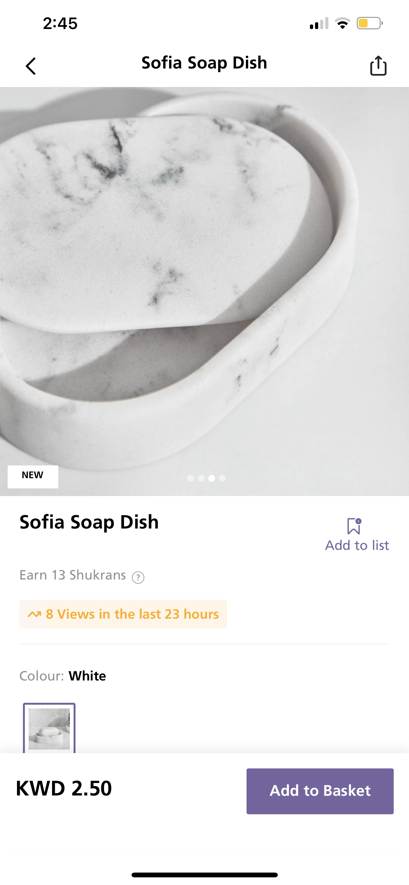The image size is (409, 885).
Task: Open the main soap dish product image
Action: [204, 275]
